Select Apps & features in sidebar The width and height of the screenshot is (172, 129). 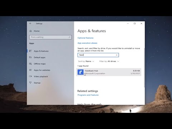click(x=41, y=51)
